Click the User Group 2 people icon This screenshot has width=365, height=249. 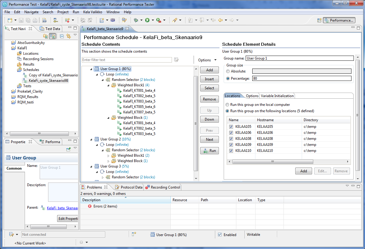click(x=97, y=139)
